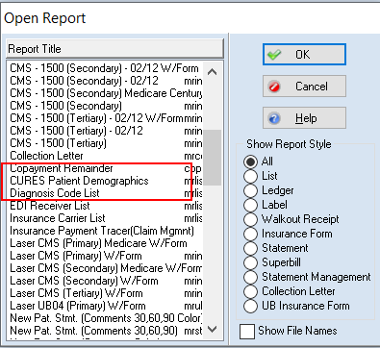Select Laser UB04 (Primary) W/Form
Image resolution: width=380 pixels, height=348 pixels.
[106, 306]
